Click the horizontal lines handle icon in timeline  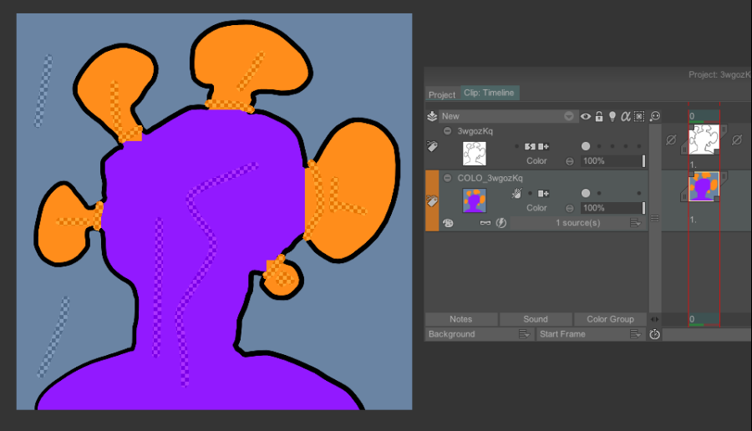[654, 219]
